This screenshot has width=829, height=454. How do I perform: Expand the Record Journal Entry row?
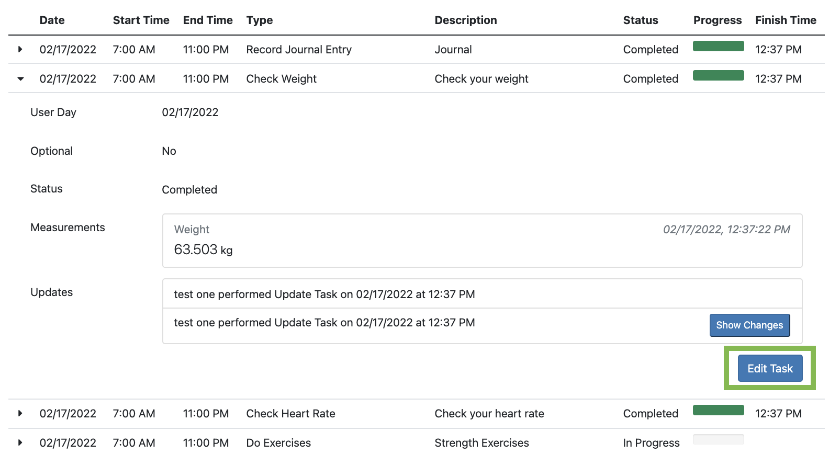pyautogui.click(x=20, y=49)
